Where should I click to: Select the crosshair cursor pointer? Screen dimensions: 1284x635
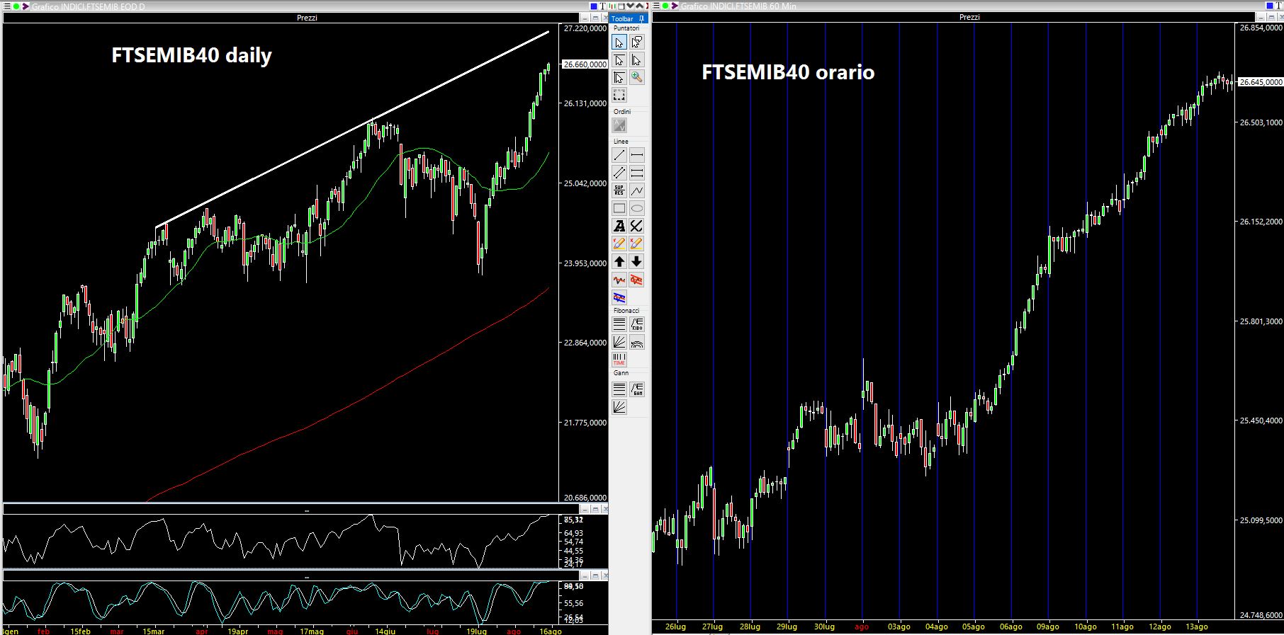point(619,77)
